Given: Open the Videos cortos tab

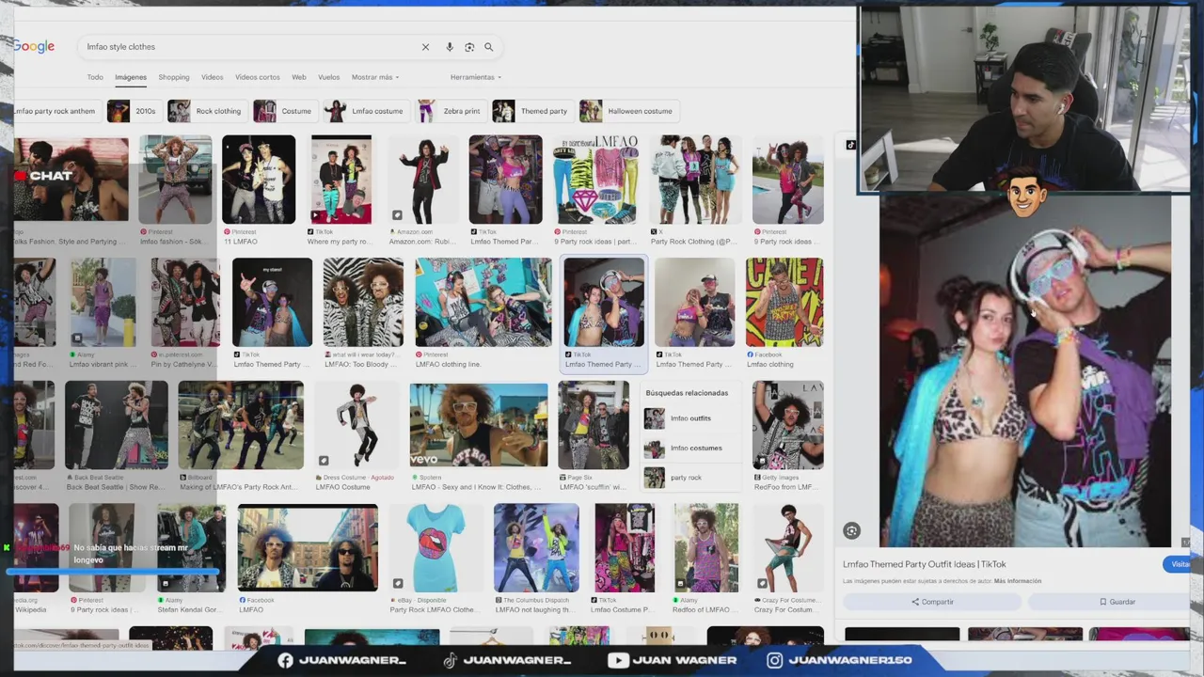Looking at the screenshot, I should (x=258, y=77).
